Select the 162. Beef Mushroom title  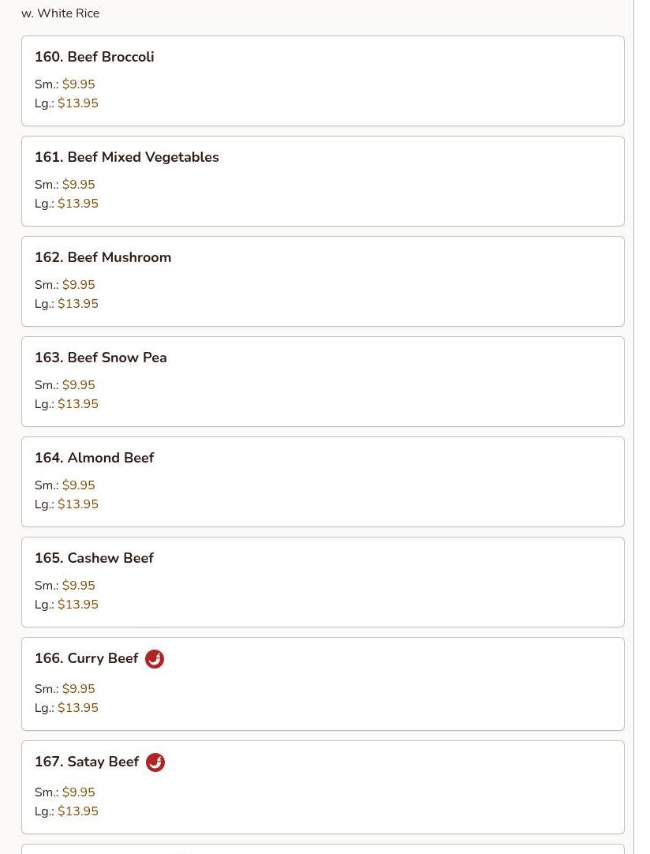pyautogui.click(x=103, y=257)
